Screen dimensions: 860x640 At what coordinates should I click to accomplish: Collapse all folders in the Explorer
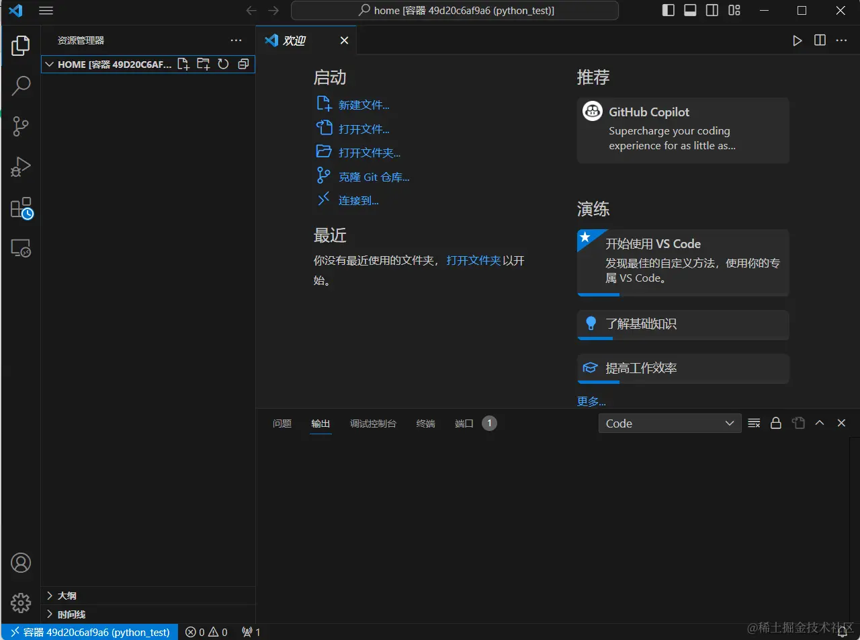[243, 65]
